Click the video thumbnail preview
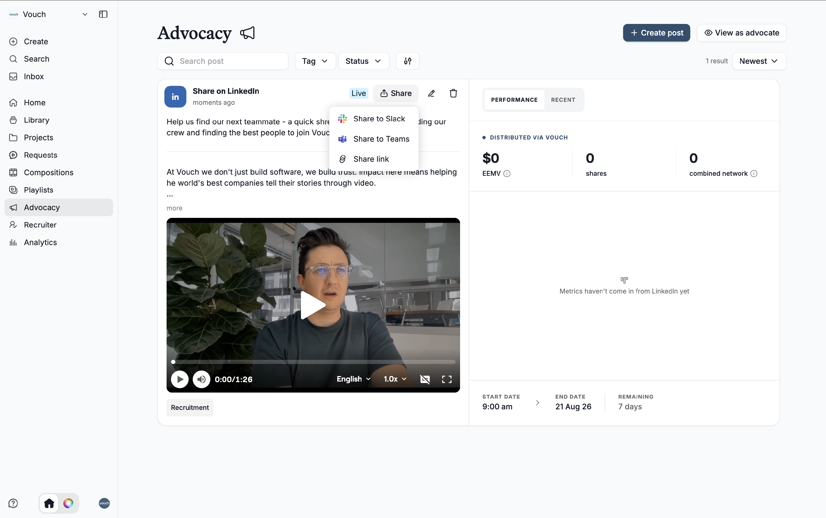The image size is (826, 518). pos(313,305)
